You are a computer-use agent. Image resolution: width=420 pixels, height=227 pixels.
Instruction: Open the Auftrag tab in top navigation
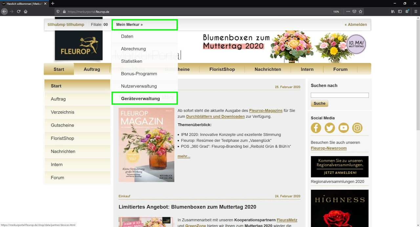pos(92,69)
